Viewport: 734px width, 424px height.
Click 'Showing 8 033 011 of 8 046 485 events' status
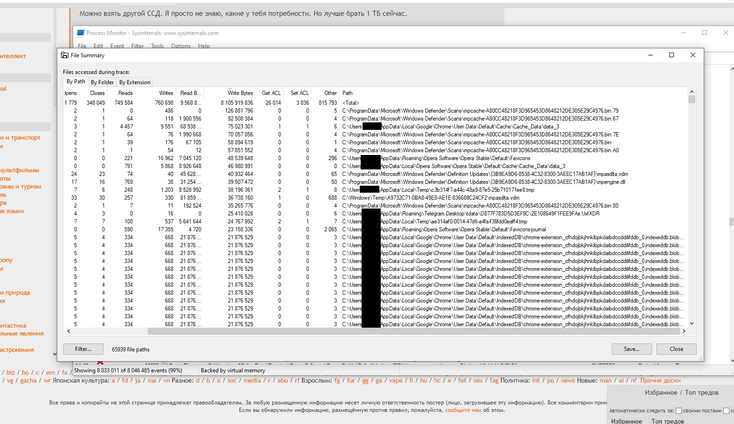pos(128,370)
